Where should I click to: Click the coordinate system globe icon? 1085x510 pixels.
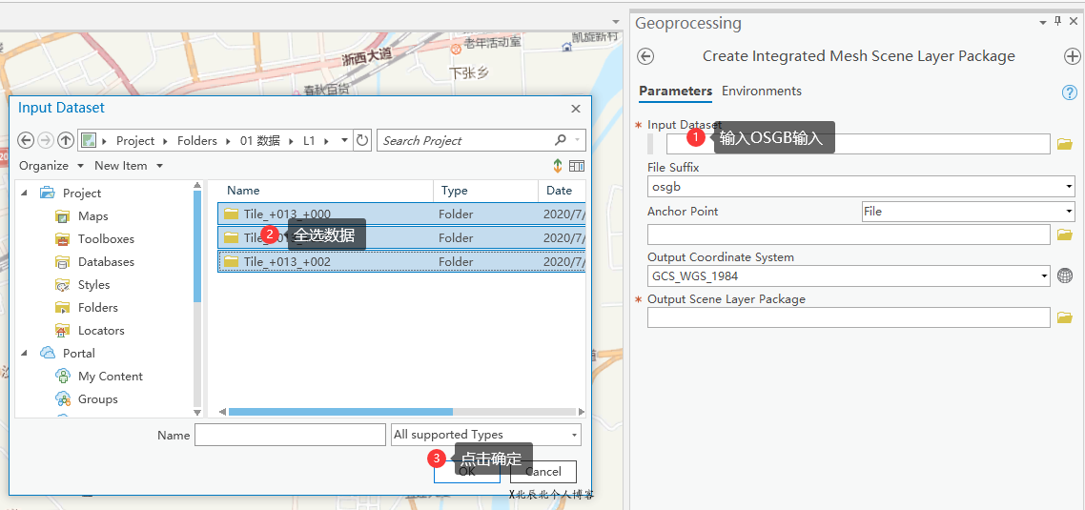click(x=1065, y=276)
